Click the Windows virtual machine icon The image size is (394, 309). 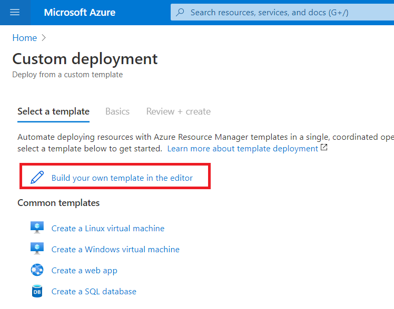37,249
